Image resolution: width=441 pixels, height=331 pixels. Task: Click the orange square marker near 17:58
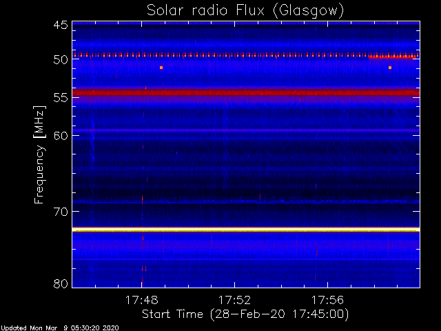[390, 68]
